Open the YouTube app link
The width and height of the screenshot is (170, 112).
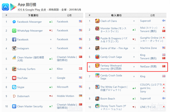click(22, 78)
